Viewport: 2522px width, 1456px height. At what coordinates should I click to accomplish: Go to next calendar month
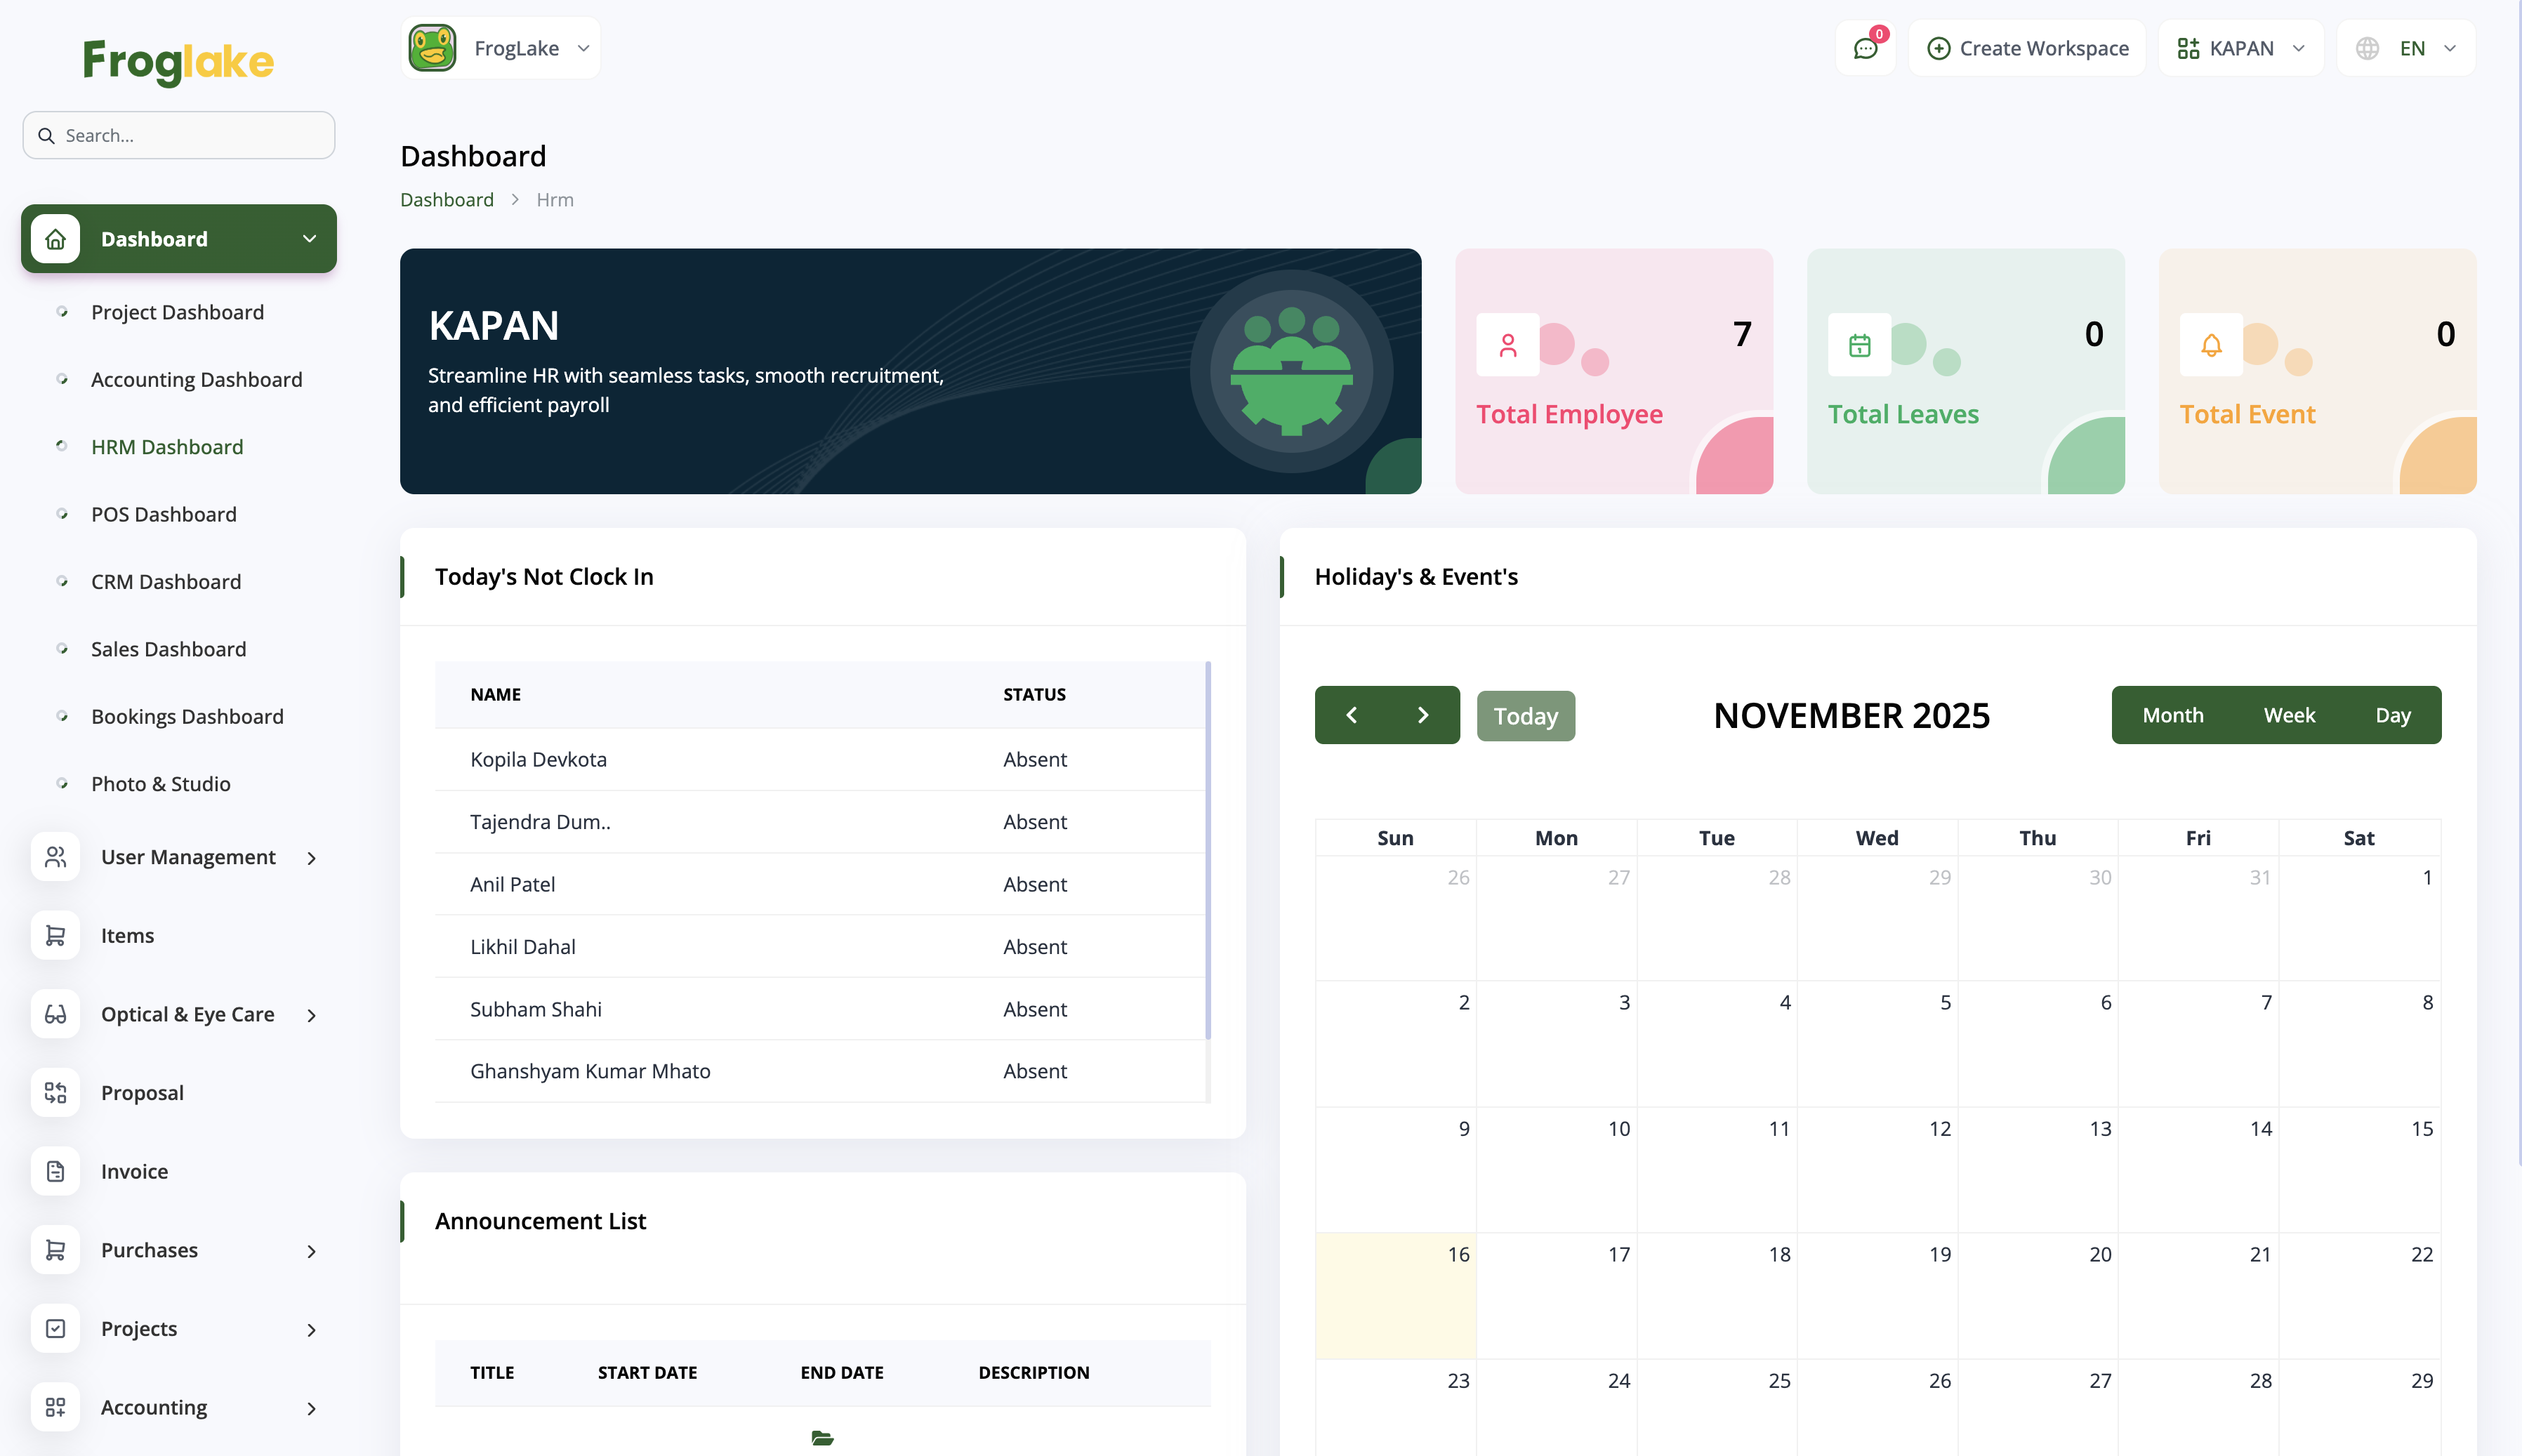[x=1423, y=715]
